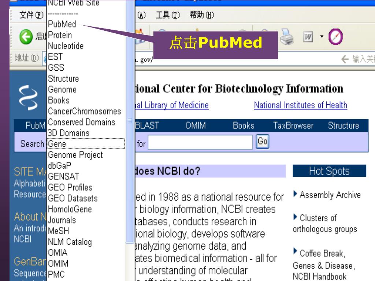Viewport: 375px width, 281px height.
Task: Select Nucleotide from the database list
Action: click(66, 46)
